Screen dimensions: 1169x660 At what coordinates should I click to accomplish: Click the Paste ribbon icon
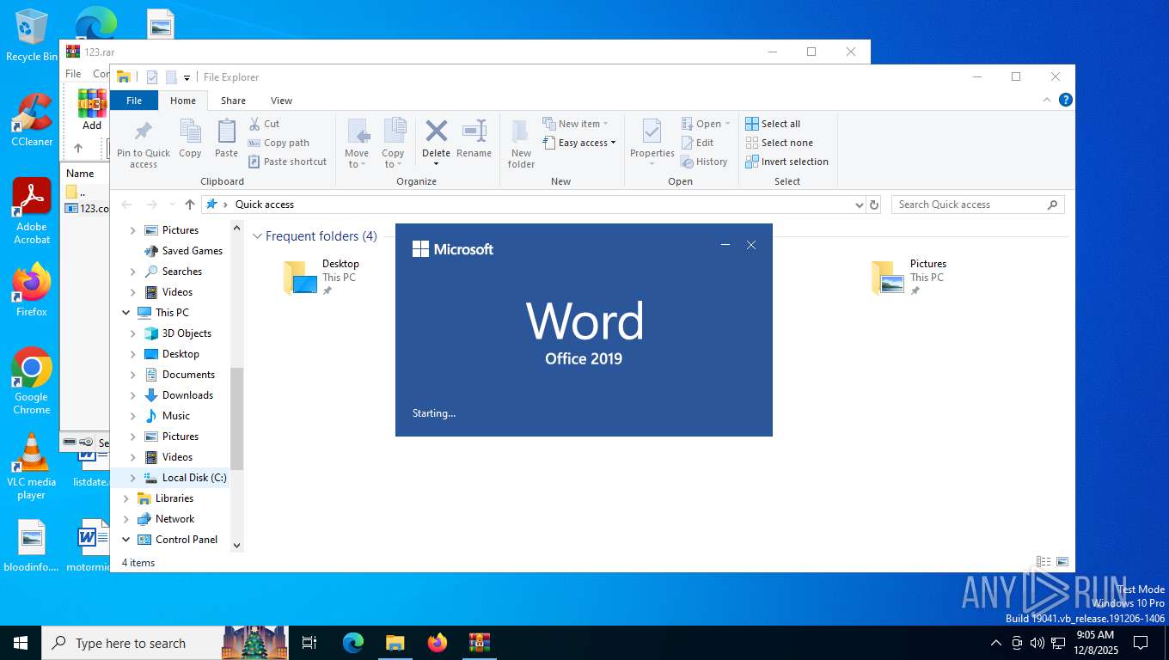click(x=226, y=132)
